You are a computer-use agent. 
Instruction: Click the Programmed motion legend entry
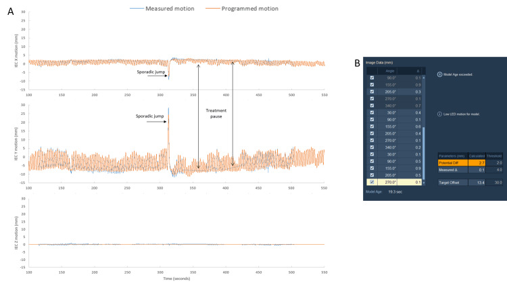[x=242, y=9]
